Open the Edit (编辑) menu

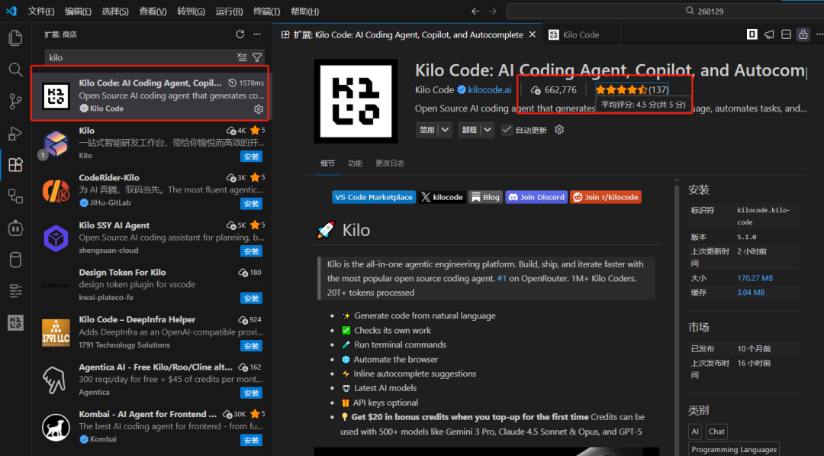tap(79, 11)
